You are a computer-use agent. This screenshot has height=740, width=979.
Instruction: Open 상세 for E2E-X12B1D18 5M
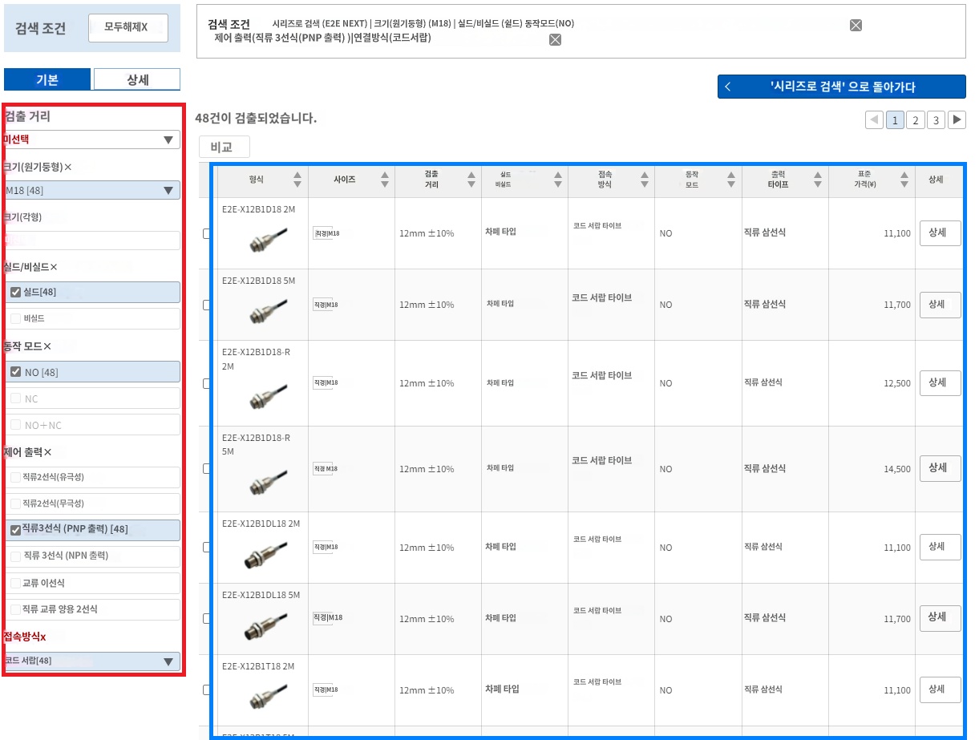(940, 304)
